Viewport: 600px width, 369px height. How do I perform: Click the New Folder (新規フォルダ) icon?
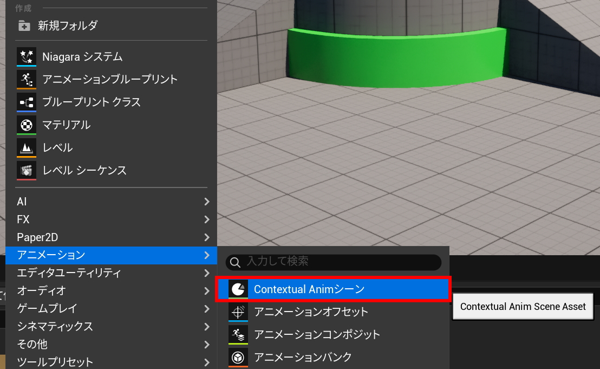(x=24, y=25)
